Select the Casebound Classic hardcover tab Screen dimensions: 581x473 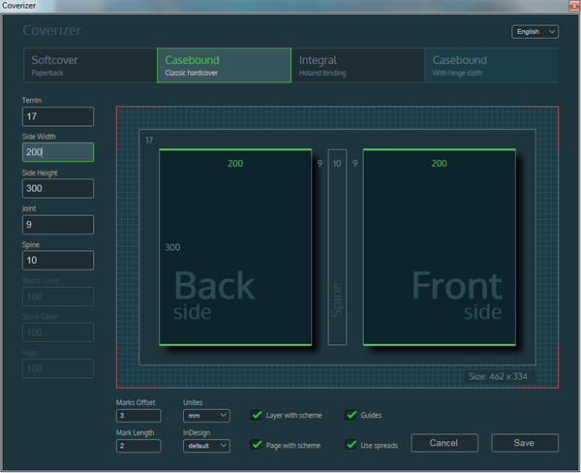pos(225,65)
